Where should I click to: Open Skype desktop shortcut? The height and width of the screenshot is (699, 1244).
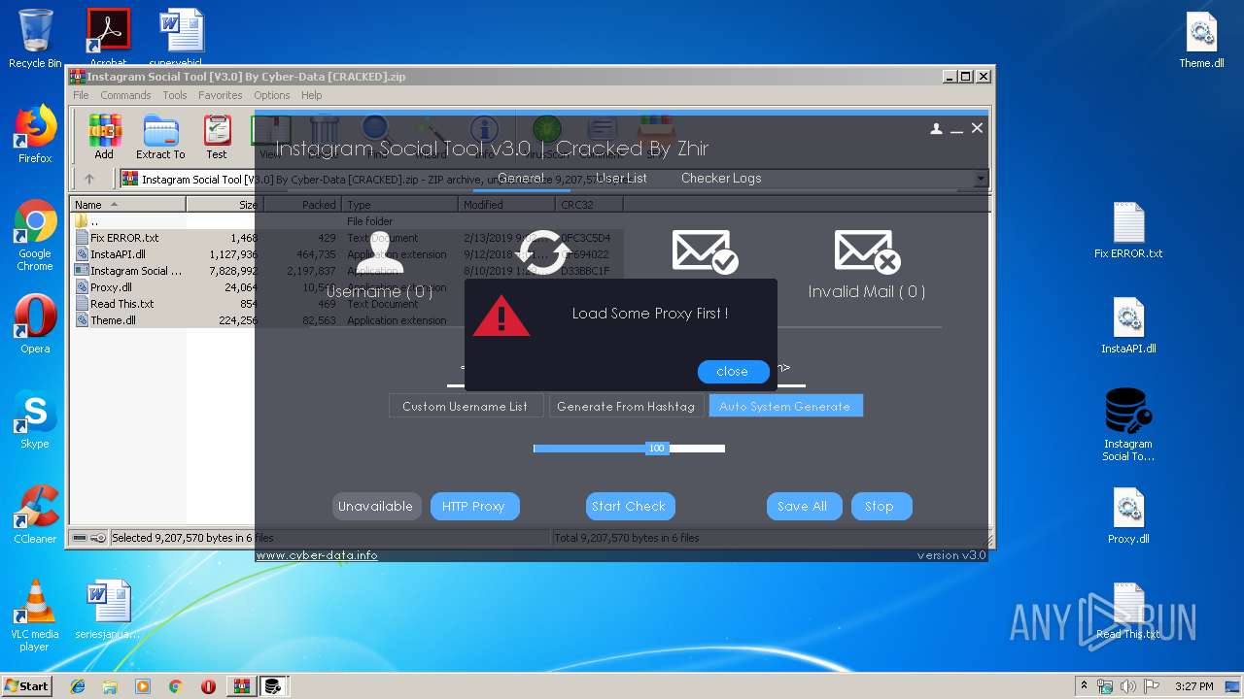(x=35, y=419)
